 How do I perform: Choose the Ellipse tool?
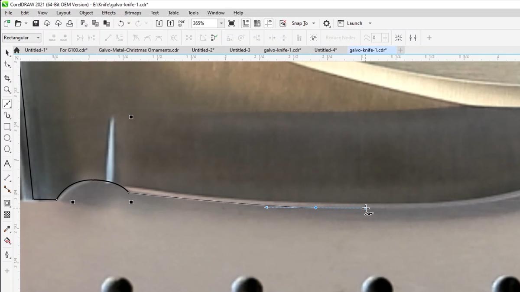pos(7,138)
